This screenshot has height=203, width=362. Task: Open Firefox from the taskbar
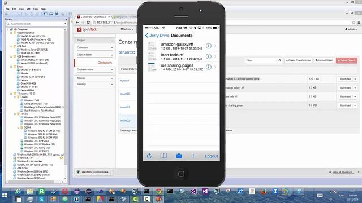[x=264, y=192]
